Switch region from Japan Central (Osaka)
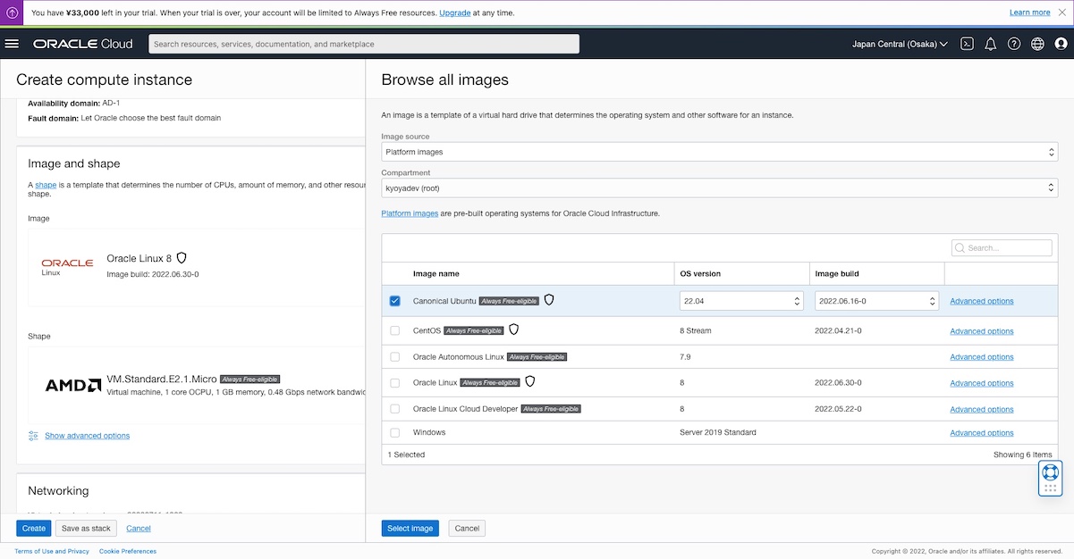Viewport: 1074px width, 559px height. pos(900,44)
